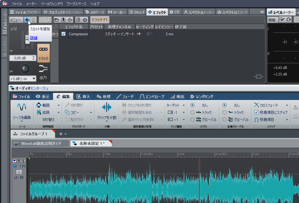Click the blue circle on track 1 header

click(x=15, y=166)
